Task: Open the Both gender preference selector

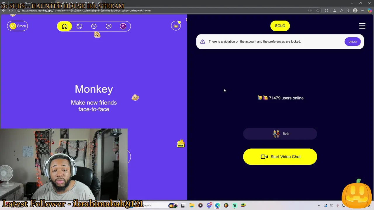Action: tap(280, 134)
